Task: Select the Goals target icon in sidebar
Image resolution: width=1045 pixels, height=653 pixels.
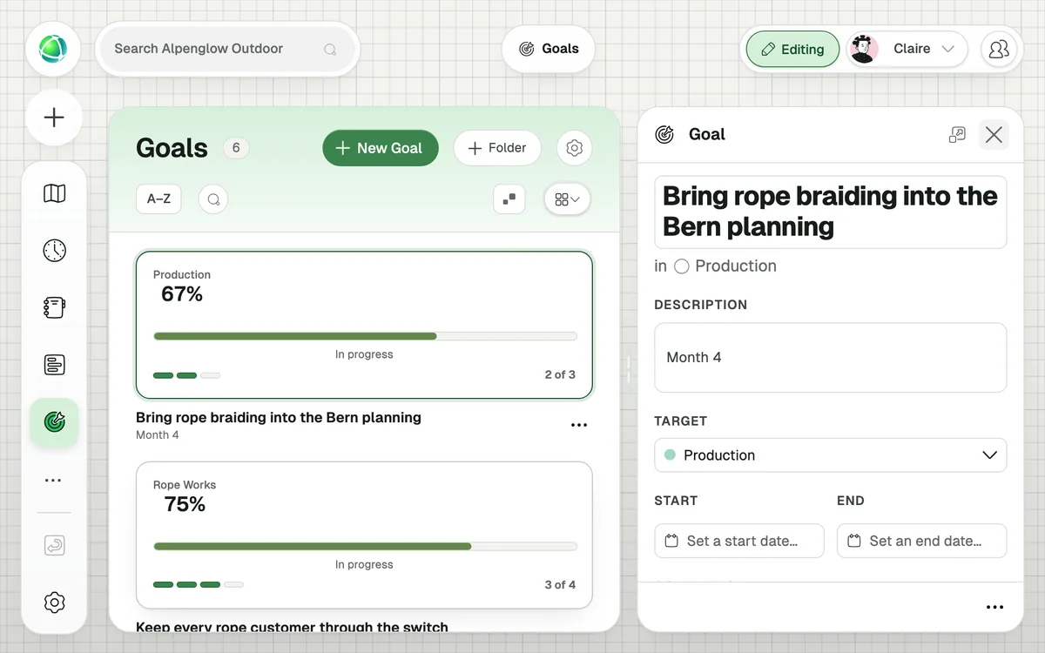Action: tap(54, 422)
